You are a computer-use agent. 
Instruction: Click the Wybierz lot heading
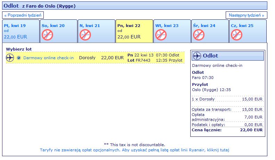(19, 49)
